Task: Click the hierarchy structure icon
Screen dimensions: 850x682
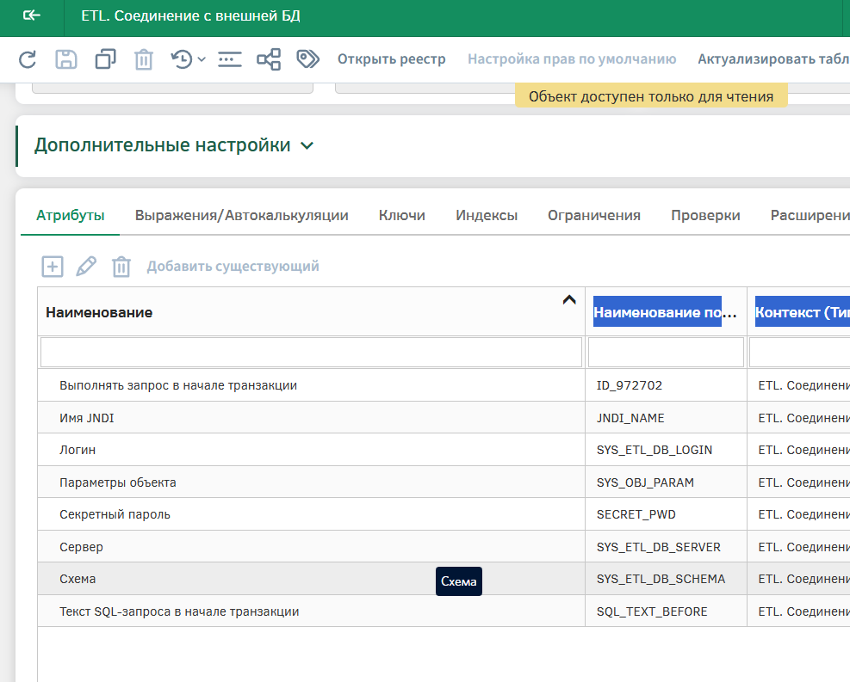Action: click(x=269, y=59)
